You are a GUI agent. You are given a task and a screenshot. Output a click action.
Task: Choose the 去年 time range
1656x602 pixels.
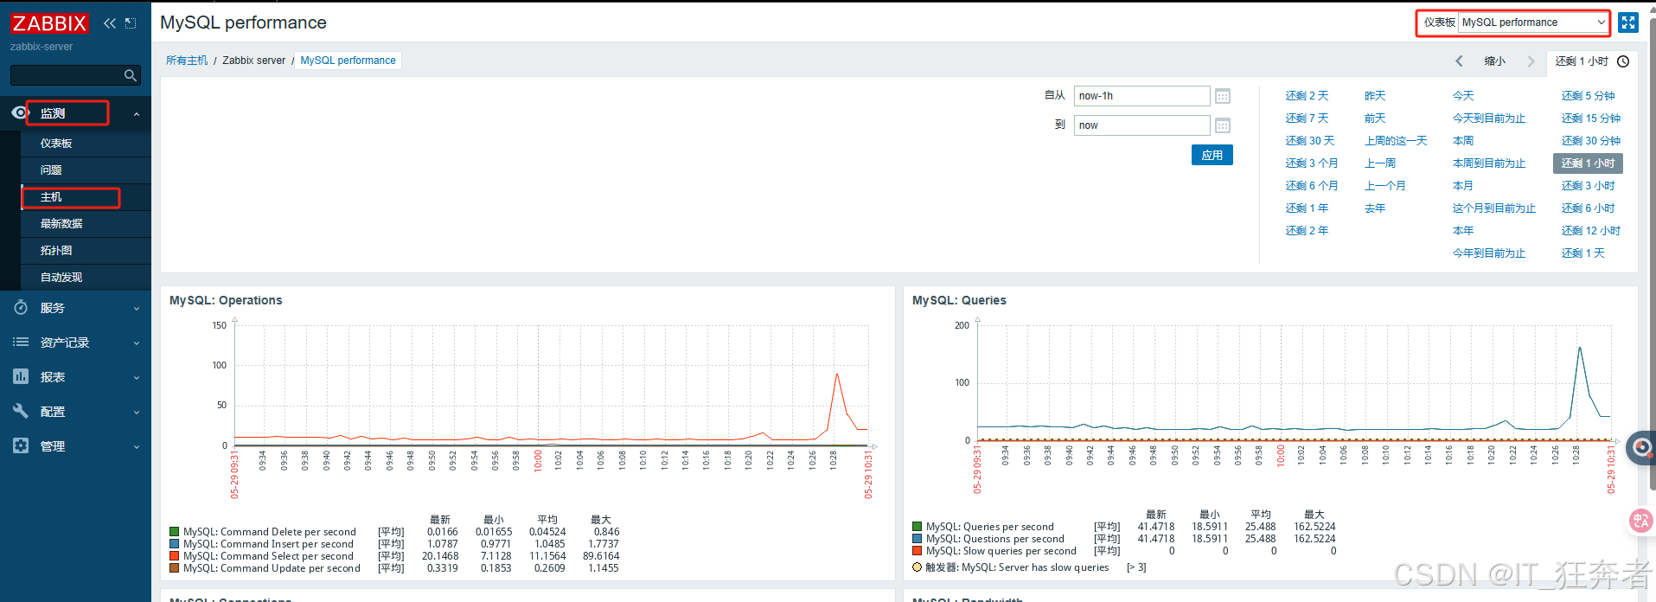point(1375,208)
